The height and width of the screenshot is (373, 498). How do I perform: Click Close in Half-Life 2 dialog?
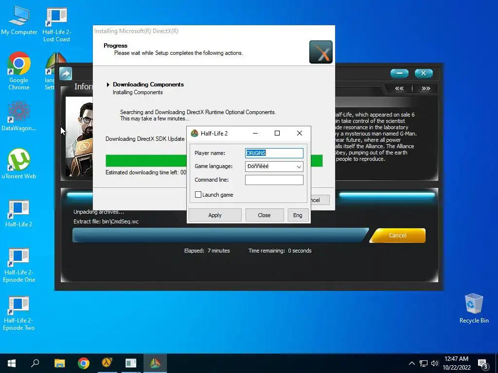[264, 215]
